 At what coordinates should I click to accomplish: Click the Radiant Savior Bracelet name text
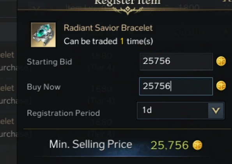click(108, 28)
